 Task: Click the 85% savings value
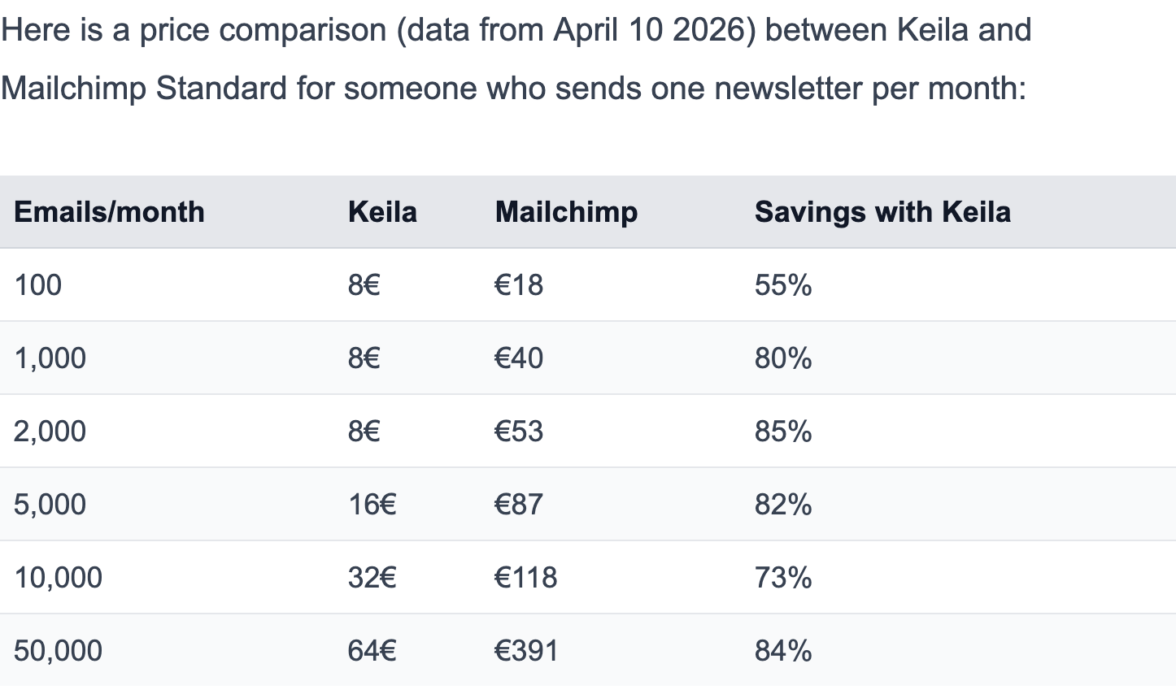783,432
